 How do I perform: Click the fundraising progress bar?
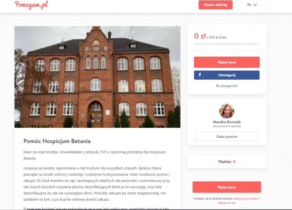coord(227,44)
